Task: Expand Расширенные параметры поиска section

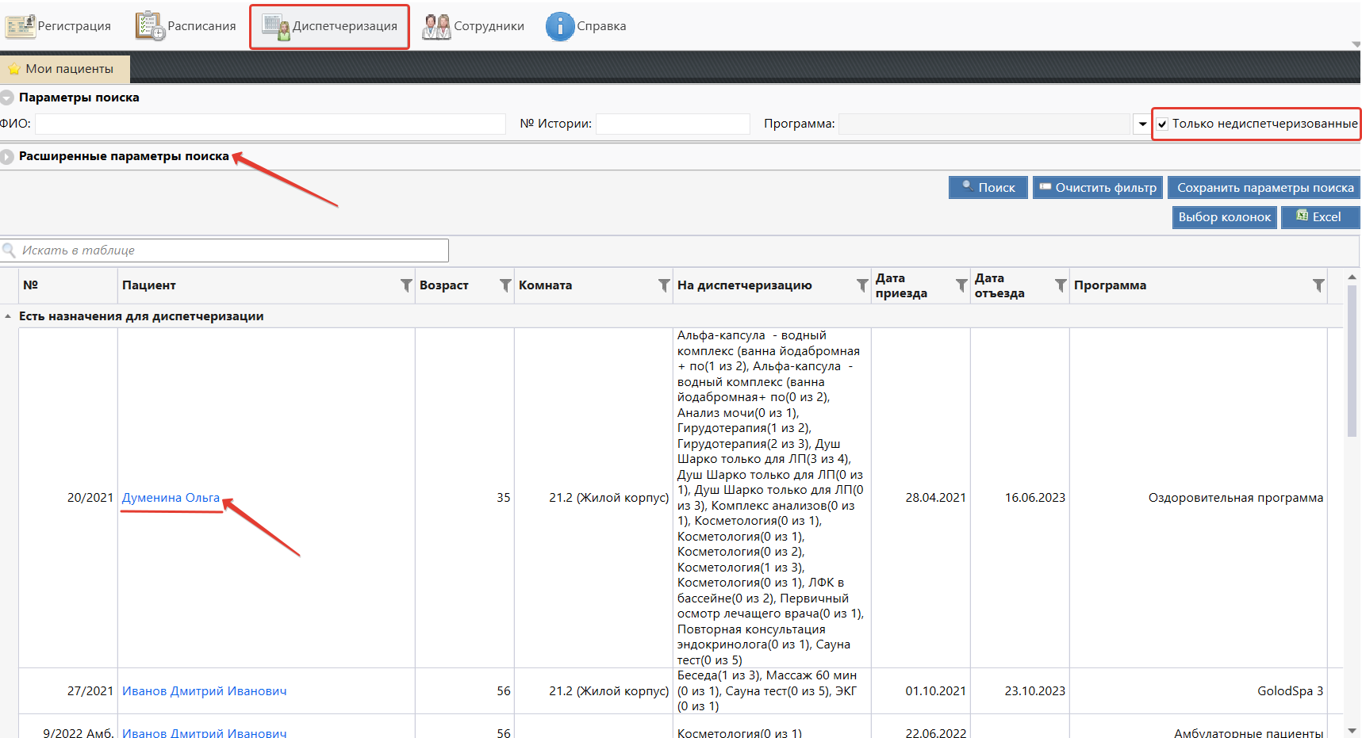Action: point(7,157)
